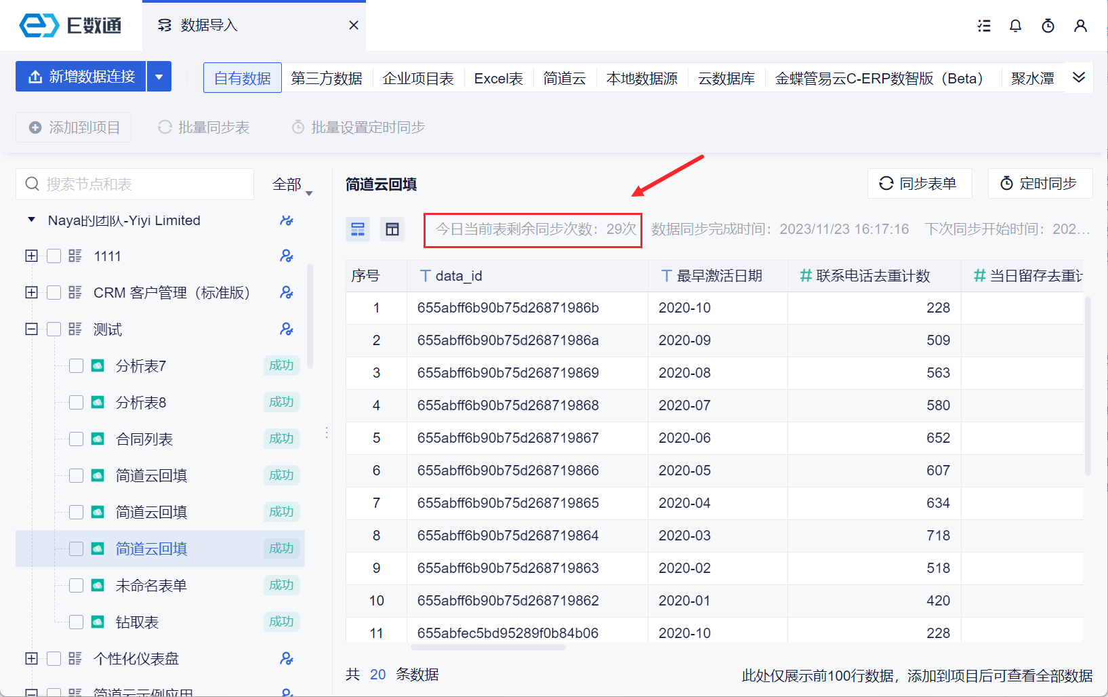Switch to the list view icon
The image size is (1108, 697).
pos(358,229)
